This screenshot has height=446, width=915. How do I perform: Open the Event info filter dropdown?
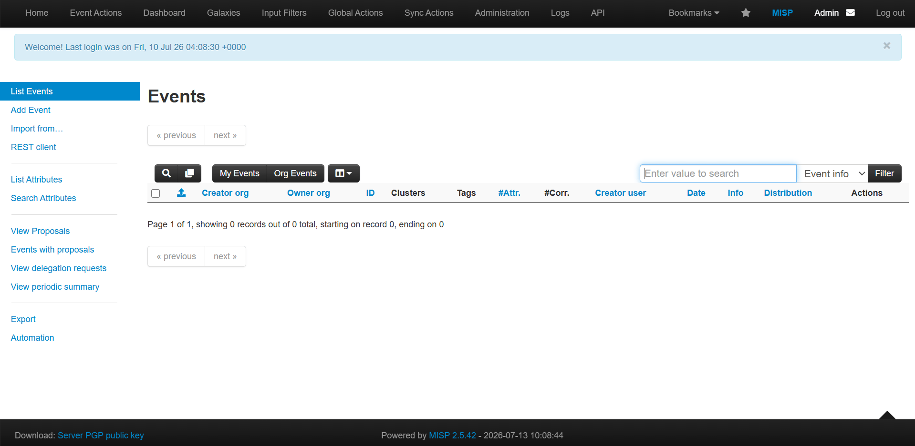click(x=832, y=173)
